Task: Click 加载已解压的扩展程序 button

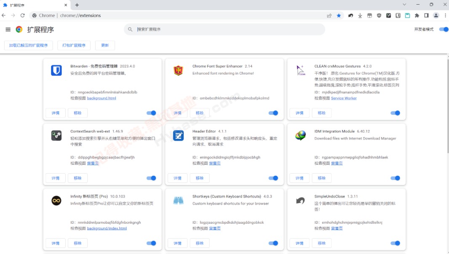Action: click(x=28, y=45)
